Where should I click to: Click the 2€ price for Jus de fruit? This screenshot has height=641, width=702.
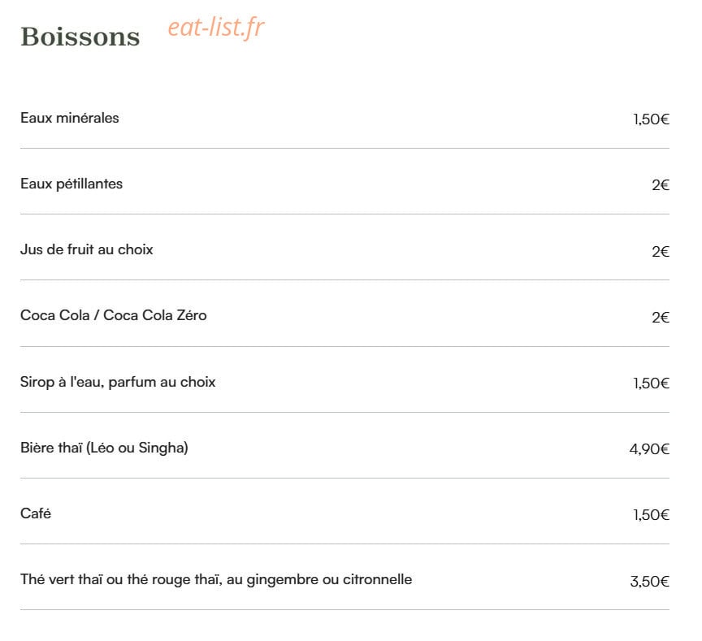click(x=661, y=252)
